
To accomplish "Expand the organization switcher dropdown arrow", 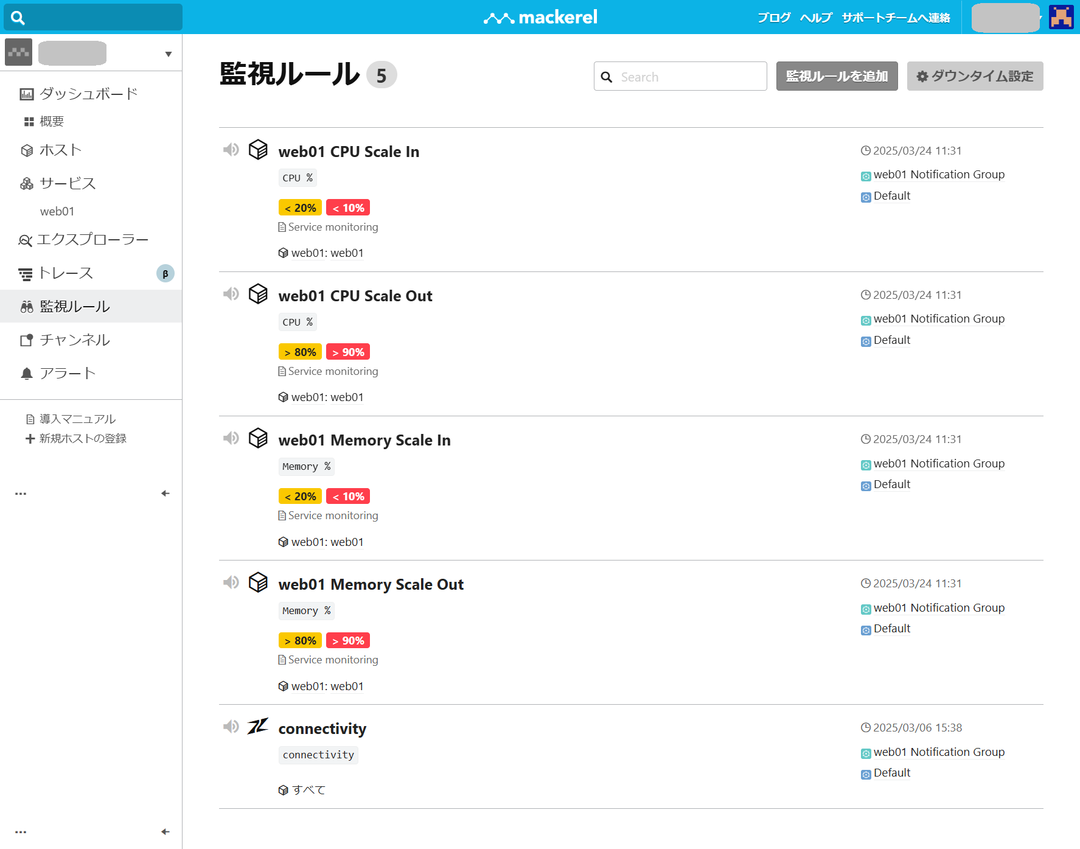I will coord(168,54).
